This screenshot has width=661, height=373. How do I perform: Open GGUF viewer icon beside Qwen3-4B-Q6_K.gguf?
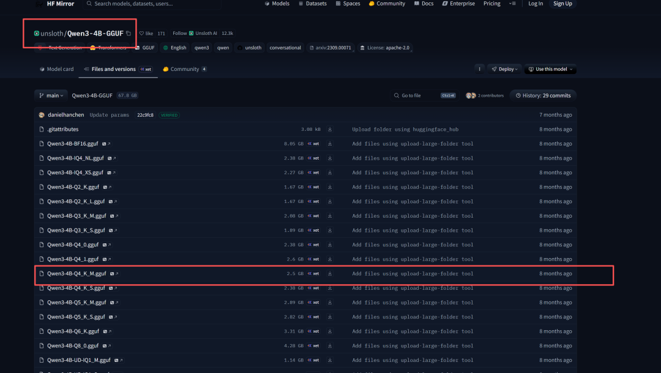click(x=107, y=331)
